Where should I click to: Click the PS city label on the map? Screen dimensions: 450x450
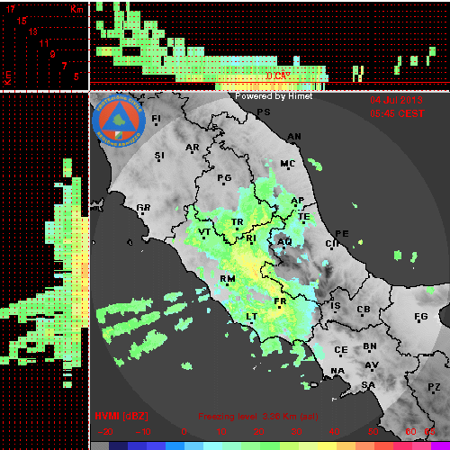[264, 112]
